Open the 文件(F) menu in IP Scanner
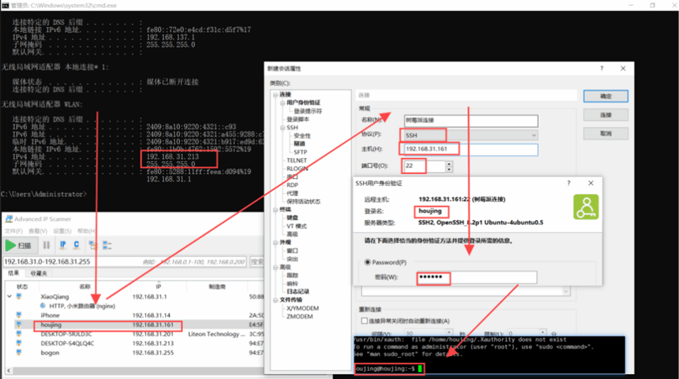Viewport: 679px width, 379px height. (14, 232)
